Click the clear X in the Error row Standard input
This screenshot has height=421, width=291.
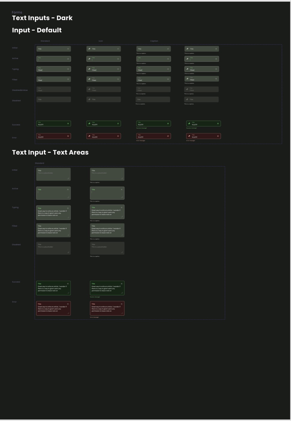(68, 136)
